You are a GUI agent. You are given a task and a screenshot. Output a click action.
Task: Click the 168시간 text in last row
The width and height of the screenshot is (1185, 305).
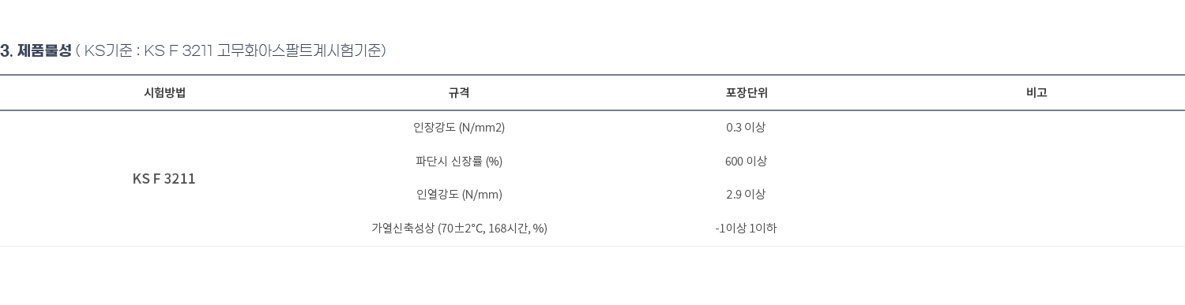click(x=508, y=229)
